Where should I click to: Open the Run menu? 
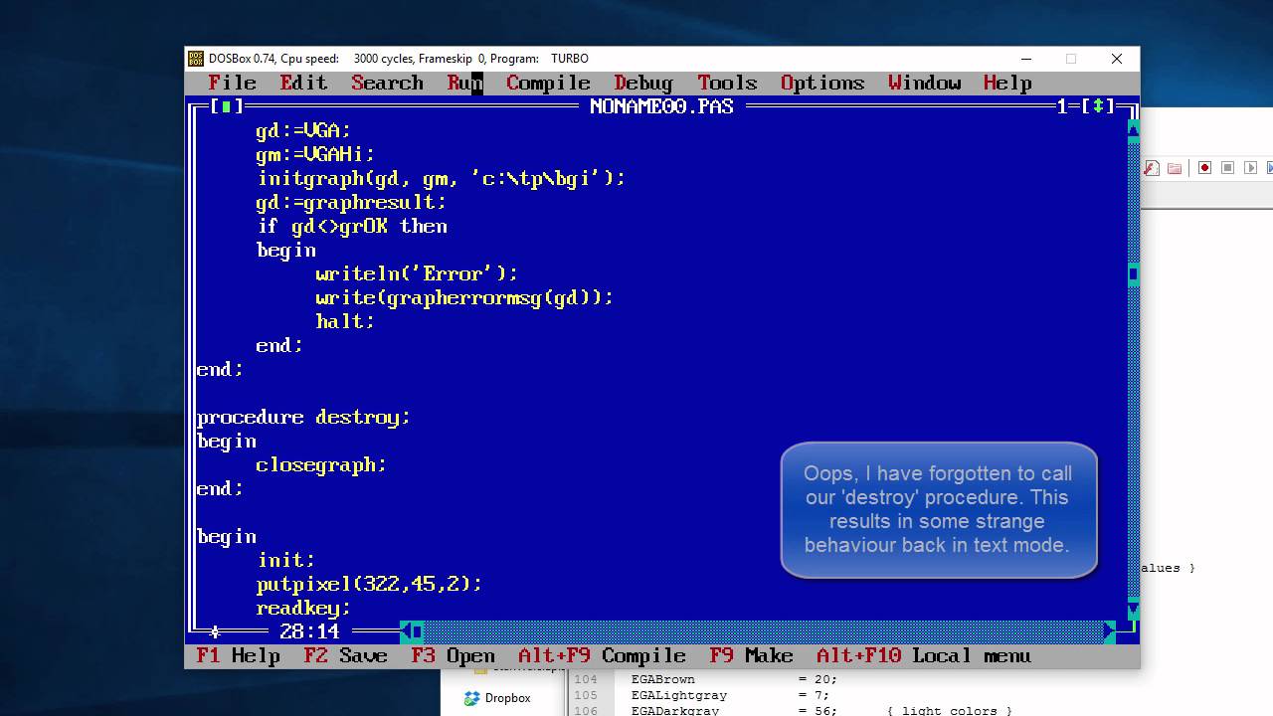[x=463, y=83]
